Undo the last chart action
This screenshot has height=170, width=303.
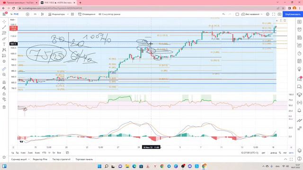click(x=223, y=14)
